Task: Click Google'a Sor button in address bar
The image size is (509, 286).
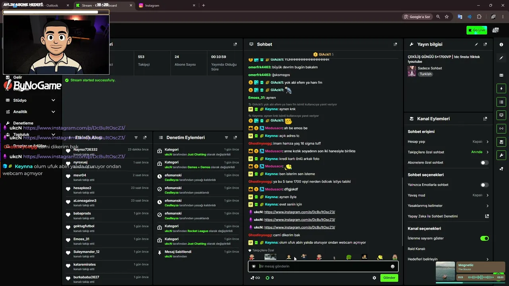Action: tap(417, 17)
